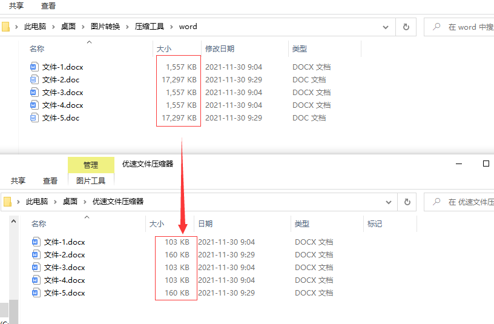Click search box in 优速文件压缩器 window
The image size is (494, 324).
(459, 202)
